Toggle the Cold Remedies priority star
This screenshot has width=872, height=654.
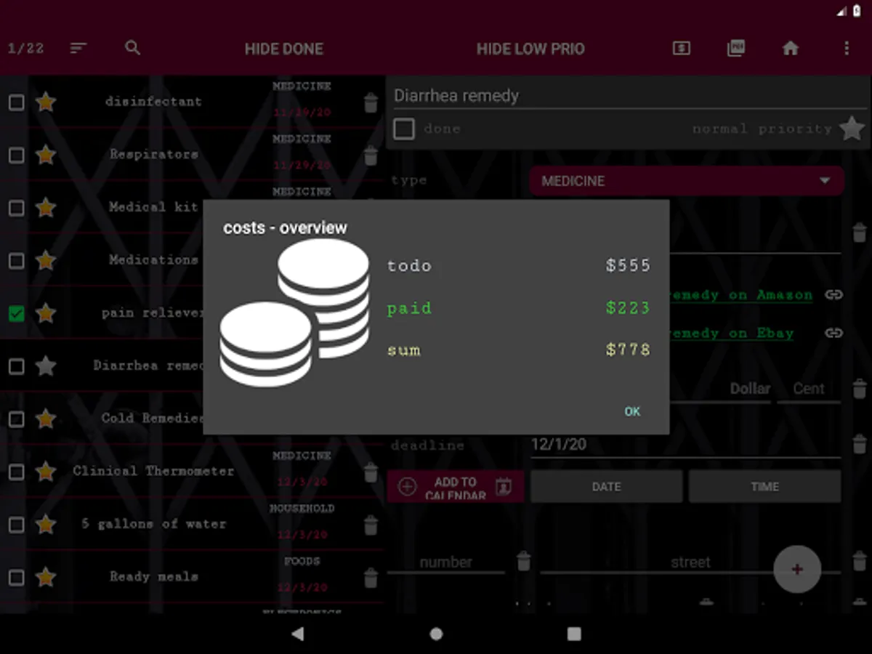(x=46, y=418)
